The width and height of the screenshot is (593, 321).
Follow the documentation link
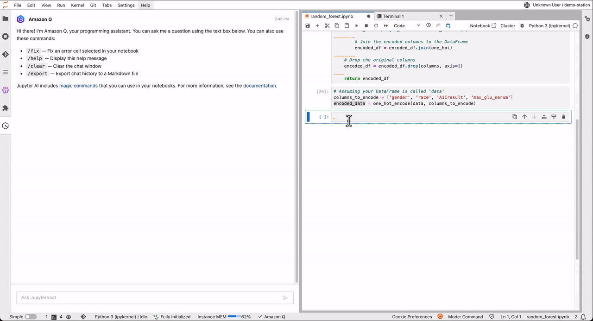[x=259, y=86]
